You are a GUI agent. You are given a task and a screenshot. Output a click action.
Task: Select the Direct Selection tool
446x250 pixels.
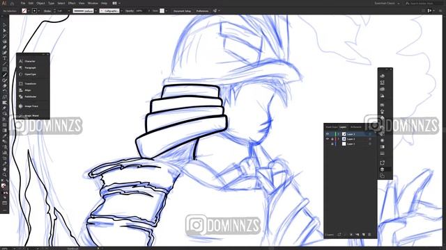[x=5, y=31]
